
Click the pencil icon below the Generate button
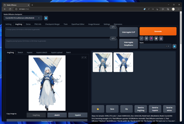(x=142, y=38)
